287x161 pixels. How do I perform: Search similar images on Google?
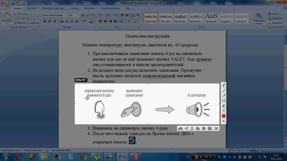coord(192,128)
